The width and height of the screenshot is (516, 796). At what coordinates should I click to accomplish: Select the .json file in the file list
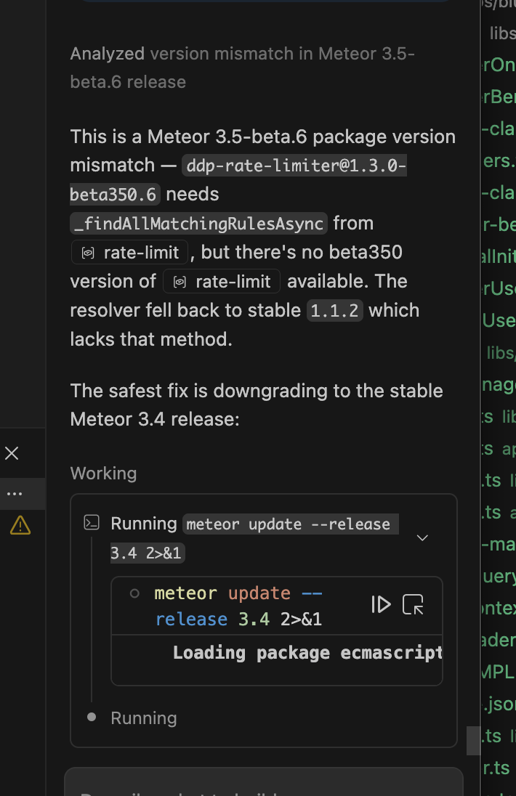499,703
